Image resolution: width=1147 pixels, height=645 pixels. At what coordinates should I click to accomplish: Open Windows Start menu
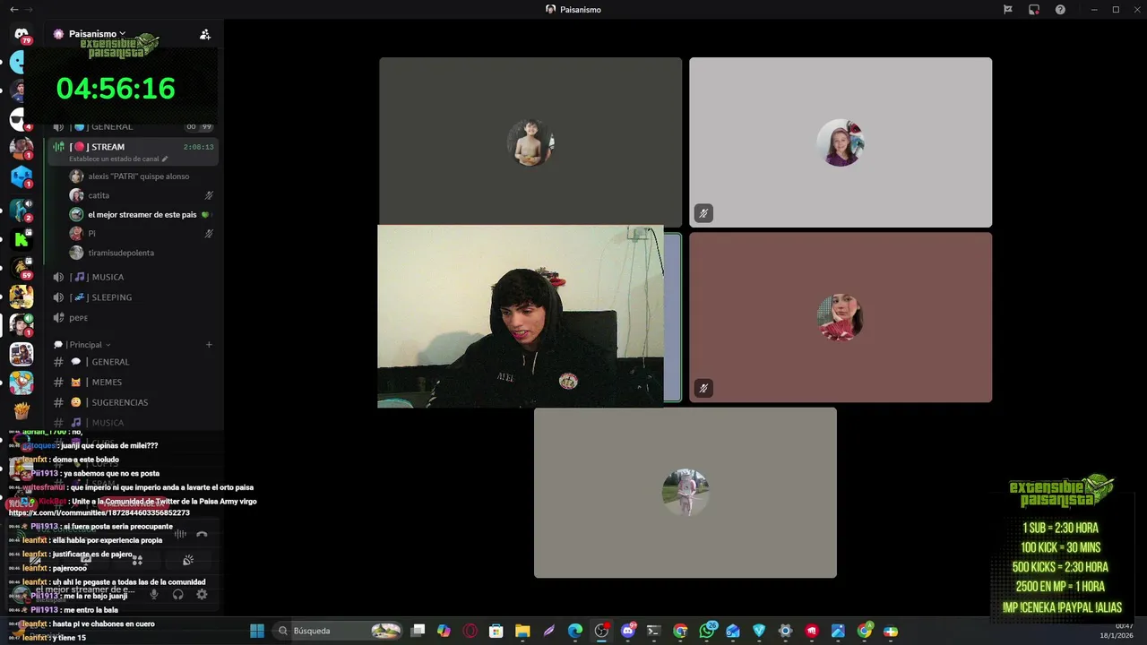(x=257, y=631)
